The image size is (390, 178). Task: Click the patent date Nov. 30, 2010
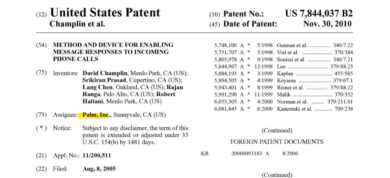click(328, 24)
